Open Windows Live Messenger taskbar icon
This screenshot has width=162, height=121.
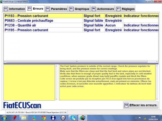(x=34, y=118)
